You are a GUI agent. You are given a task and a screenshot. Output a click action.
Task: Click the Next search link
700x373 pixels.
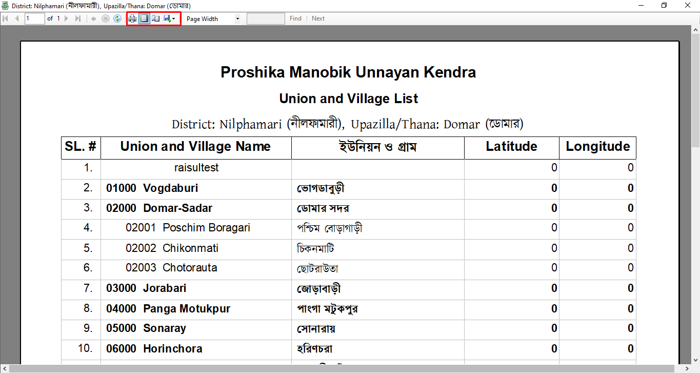[x=318, y=18]
